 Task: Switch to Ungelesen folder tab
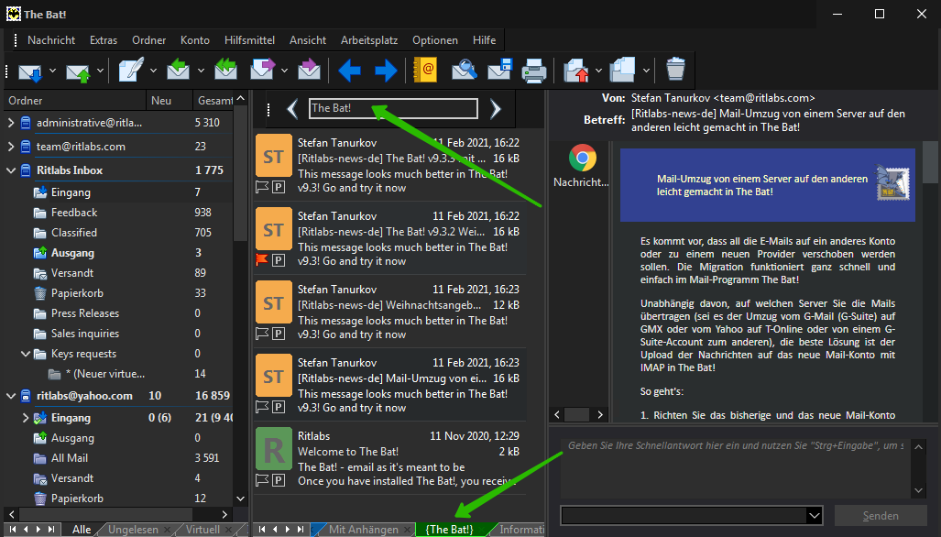133,529
